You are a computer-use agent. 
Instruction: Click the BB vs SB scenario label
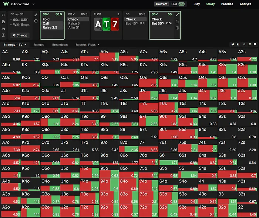pyautogui.click(x=17, y=14)
